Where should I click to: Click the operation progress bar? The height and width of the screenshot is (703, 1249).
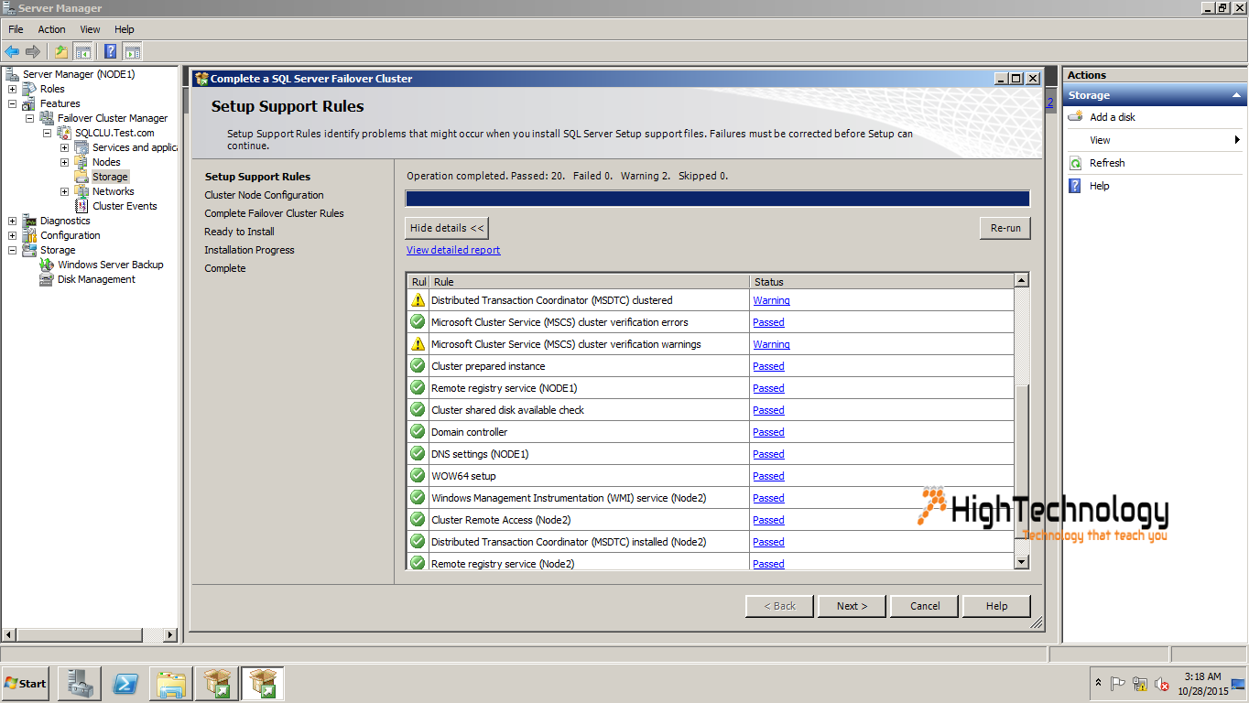point(718,199)
